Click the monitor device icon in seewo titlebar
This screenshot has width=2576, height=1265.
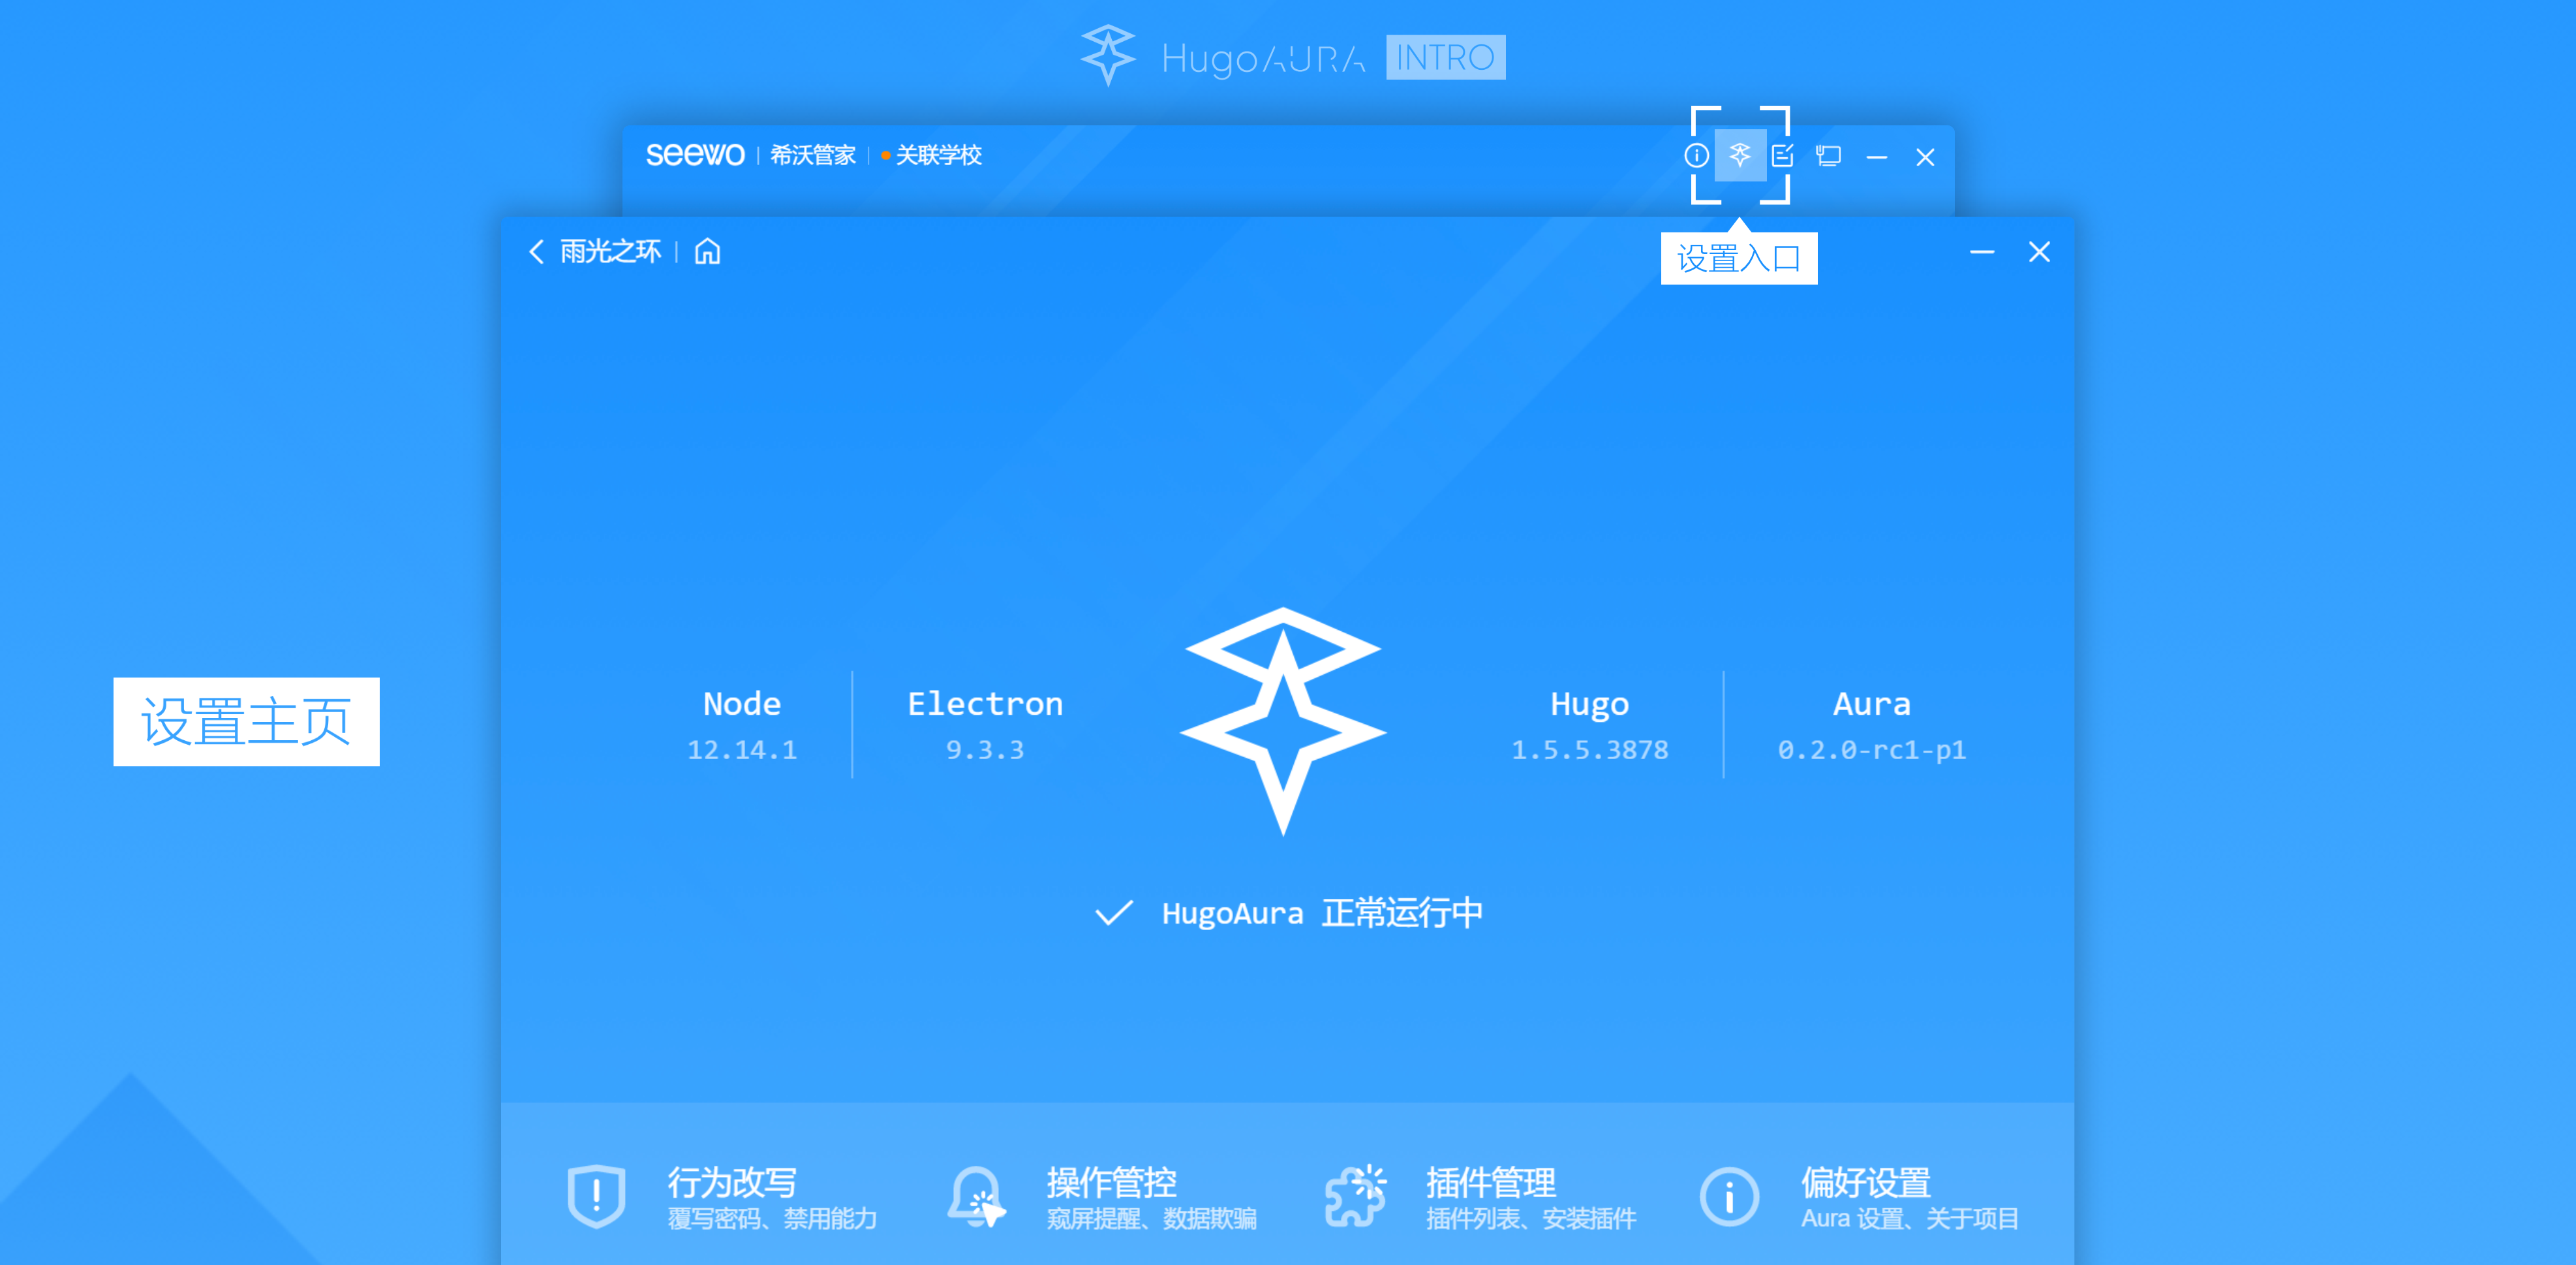coord(1828,156)
